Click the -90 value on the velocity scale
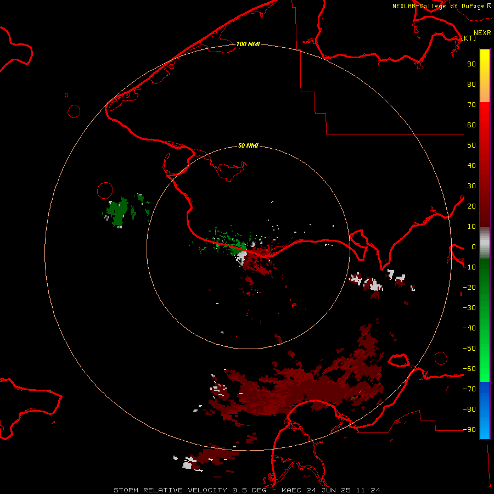 (469, 430)
